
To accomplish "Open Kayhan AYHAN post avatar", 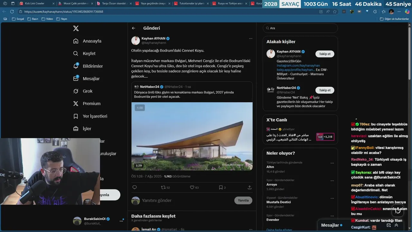I will coord(136,40).
